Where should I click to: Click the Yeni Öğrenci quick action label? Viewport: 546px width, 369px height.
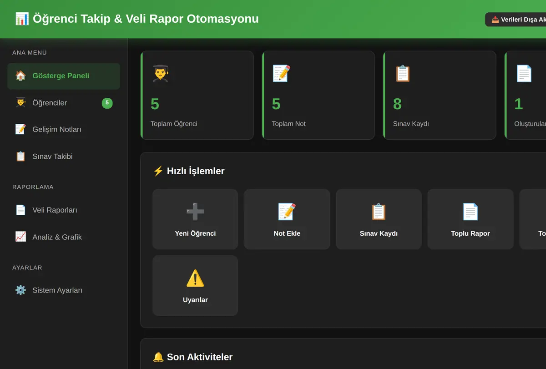[x=195, y=233]
